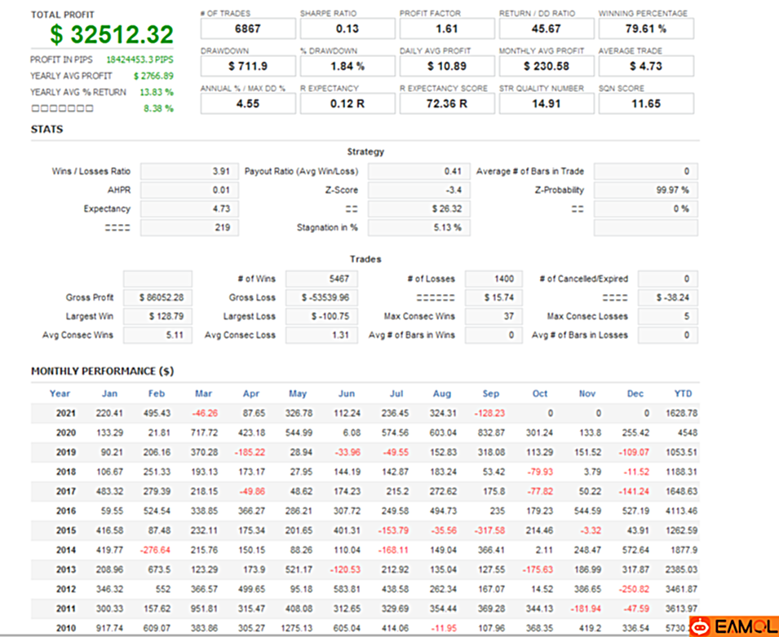The height and width of the screenshot is (637, 779).
Task: Select the Sep column header
Action: pos(491,393)
